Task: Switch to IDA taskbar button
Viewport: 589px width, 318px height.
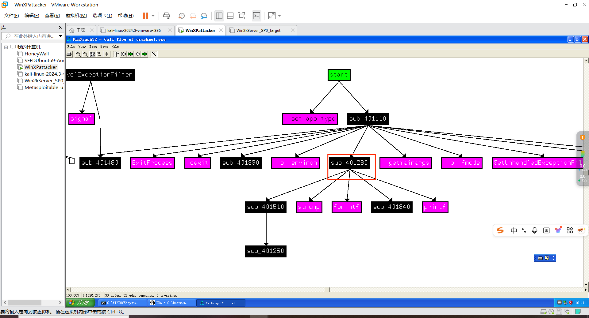Action: point(172,303)
